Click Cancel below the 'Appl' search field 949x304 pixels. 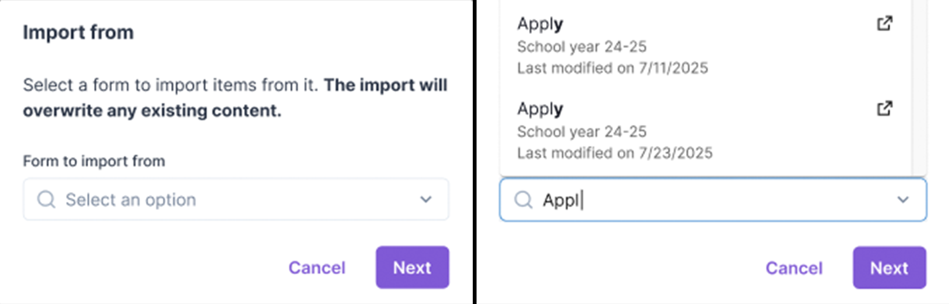[794, 268]
